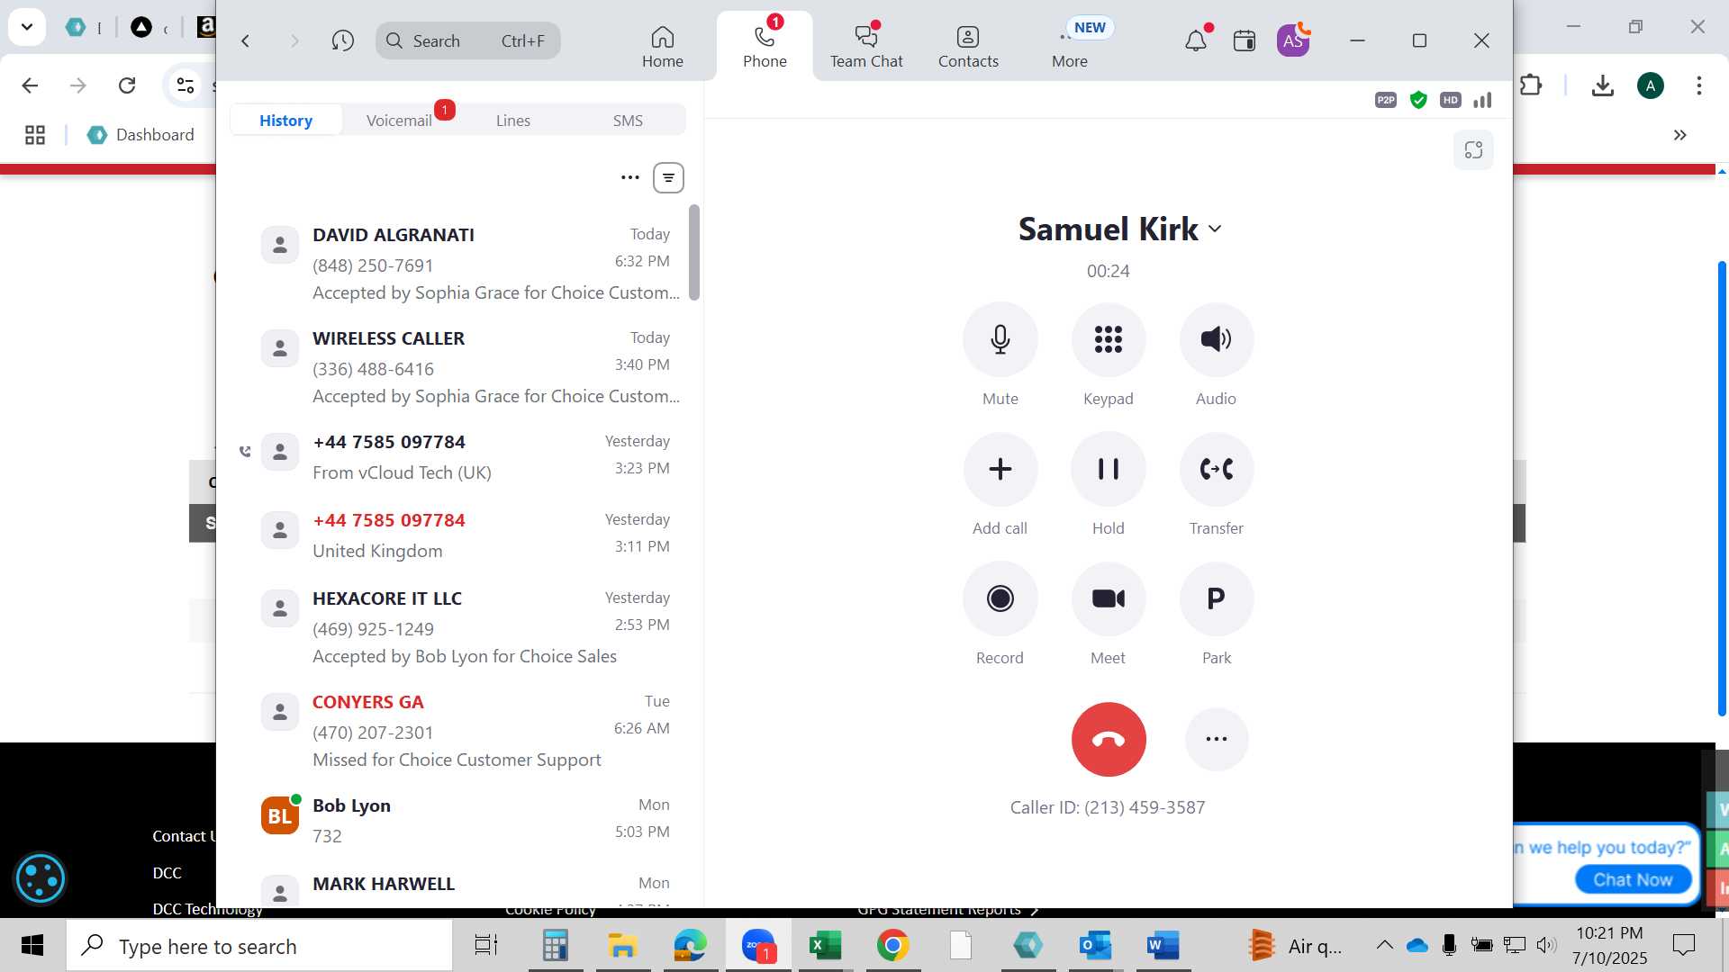Click Chat Now in browser page
This screenshot has width=1729, height=972.
coord(1633,879)
